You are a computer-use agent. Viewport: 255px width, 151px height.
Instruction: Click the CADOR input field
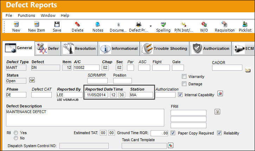click(x=227, y=67)
